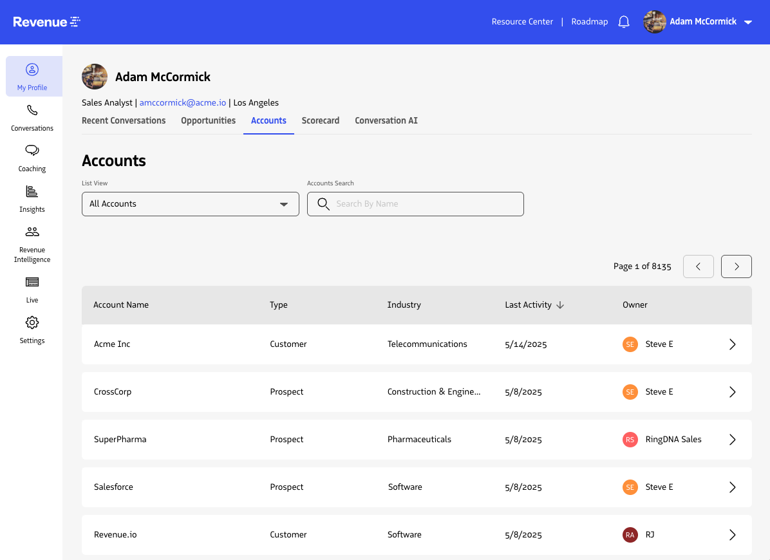770x560 pixels.
Task: Open the Resource Center link
Action: pyautogui.click(x=522, y=22)
